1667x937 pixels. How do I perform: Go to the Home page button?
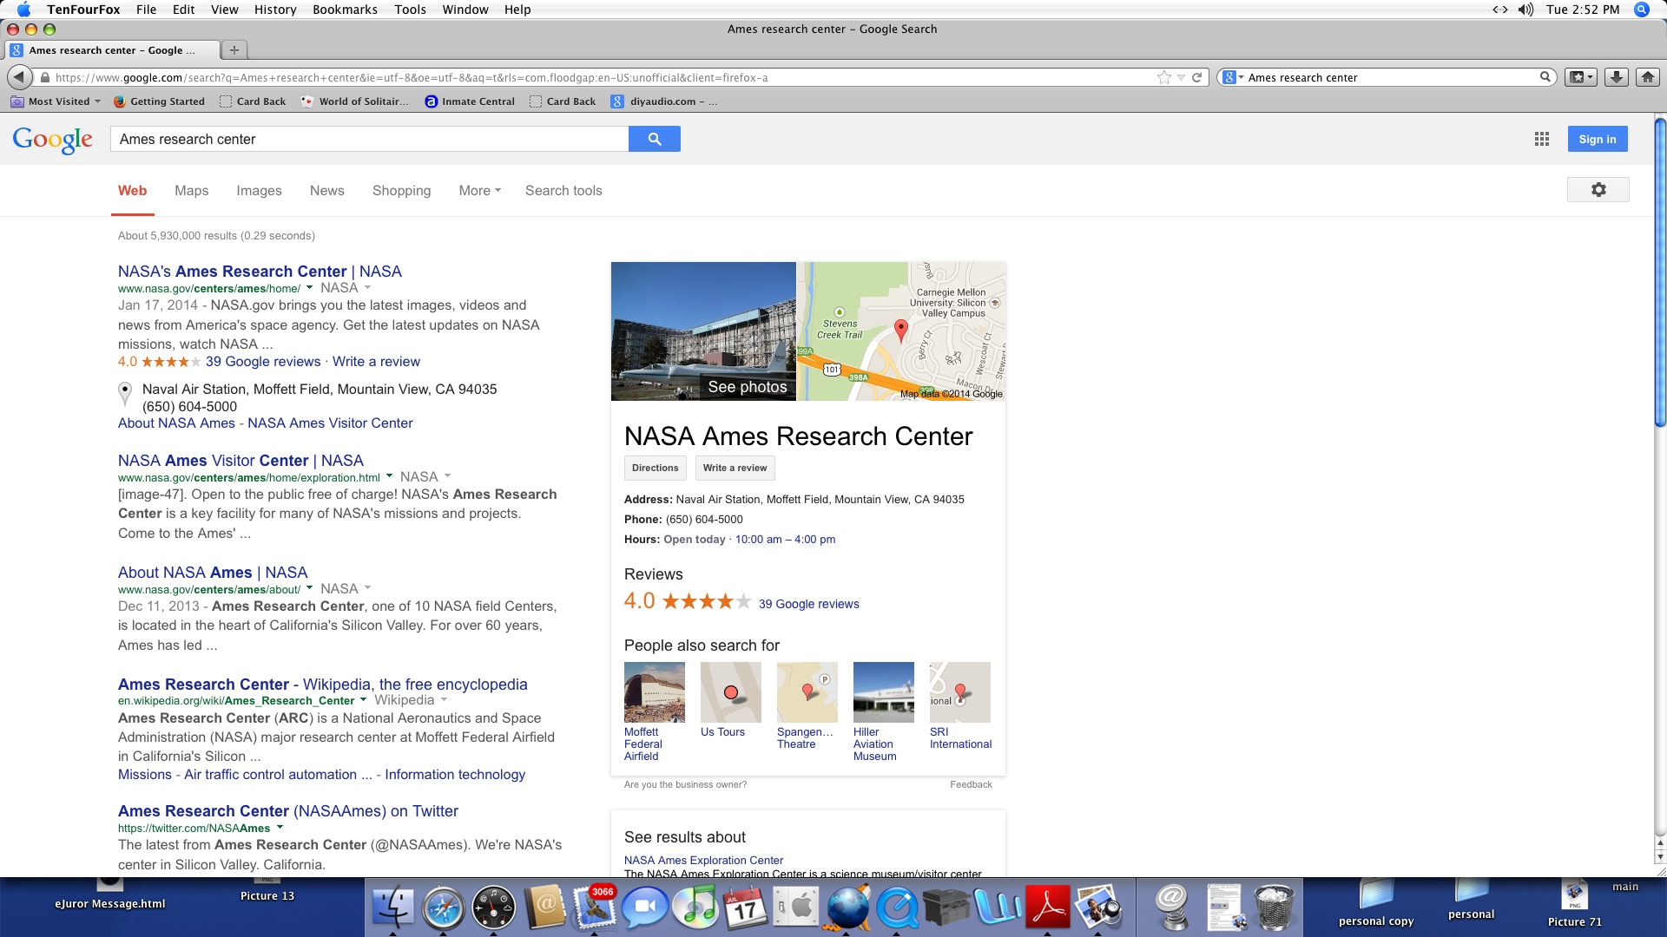[1647, 77]
